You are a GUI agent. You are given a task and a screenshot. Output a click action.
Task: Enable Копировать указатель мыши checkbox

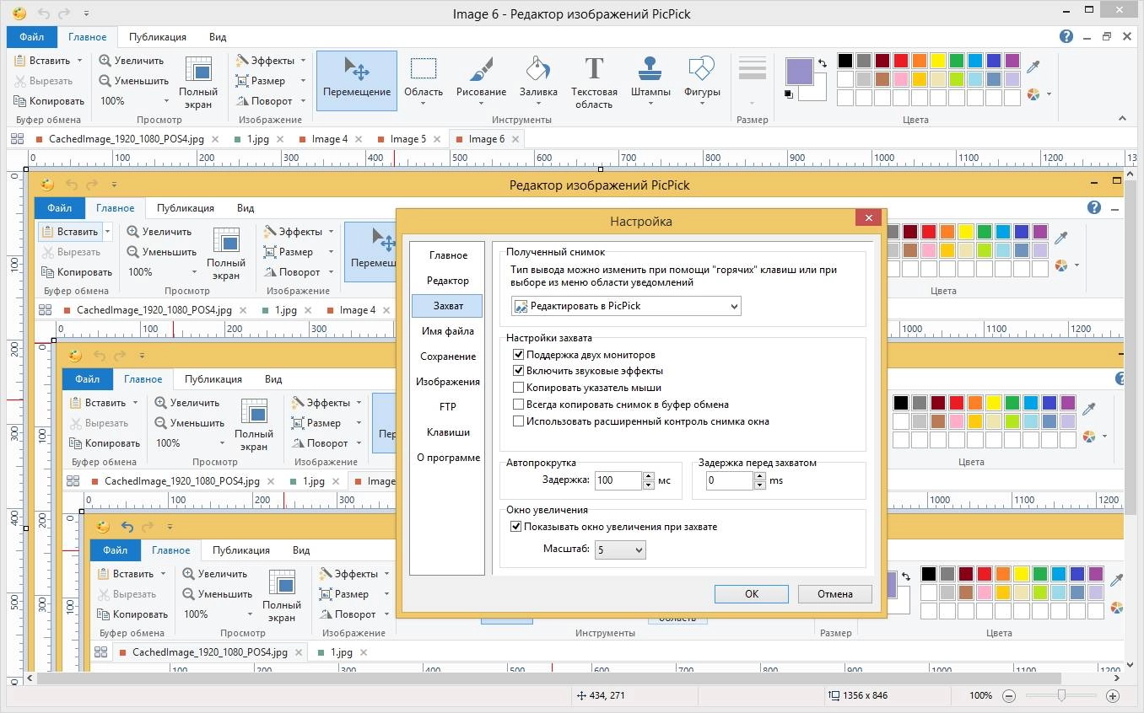click(x=519, y=388)
